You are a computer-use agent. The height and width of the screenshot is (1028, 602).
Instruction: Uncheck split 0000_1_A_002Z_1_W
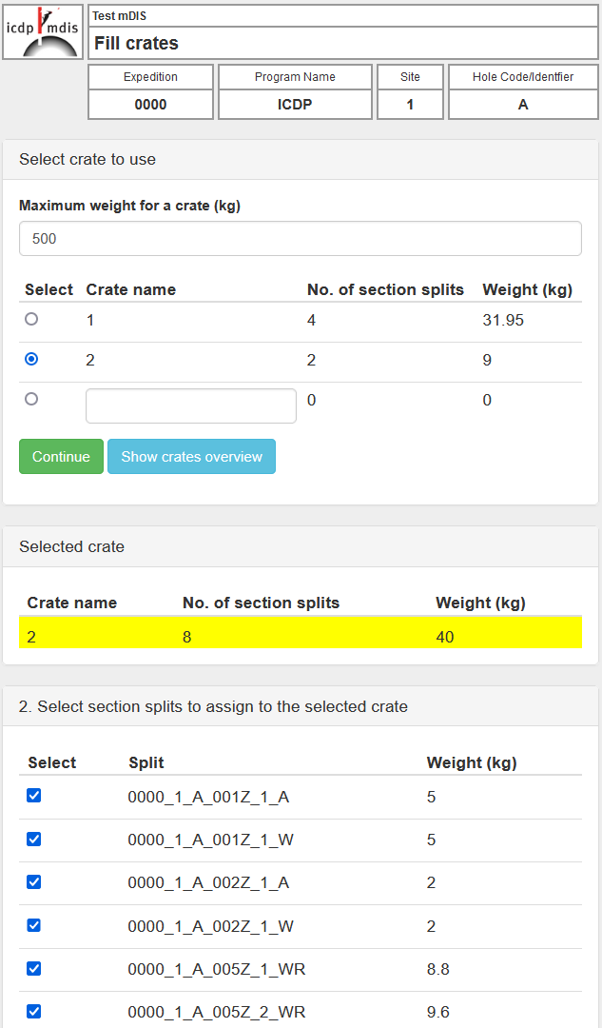pos(33,925)
